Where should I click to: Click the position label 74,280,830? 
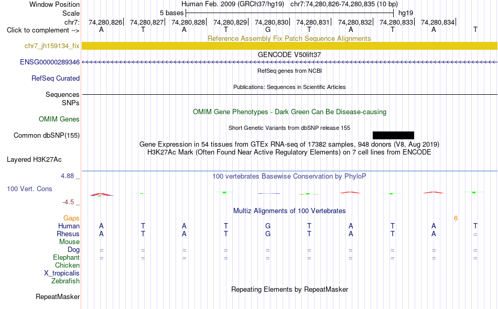pos(272,22)
